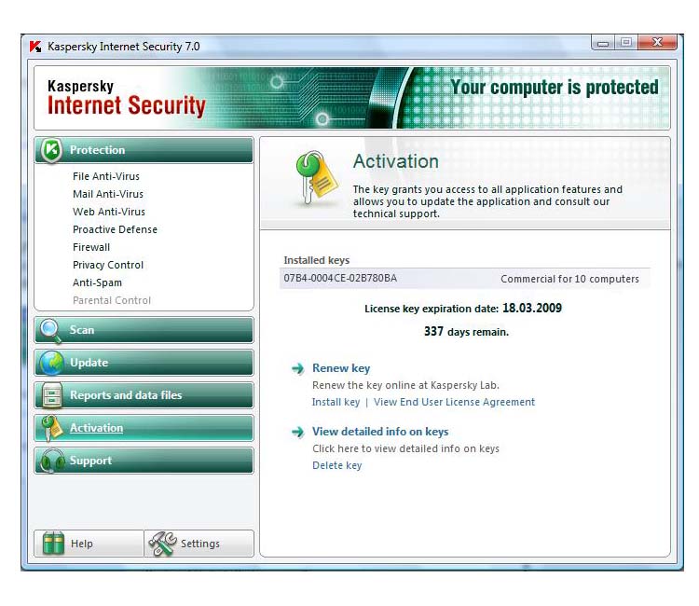Click the '337 days remain.' text
Image resolution: width=699 pixels, height=606 pixels.
pos(466,332)
